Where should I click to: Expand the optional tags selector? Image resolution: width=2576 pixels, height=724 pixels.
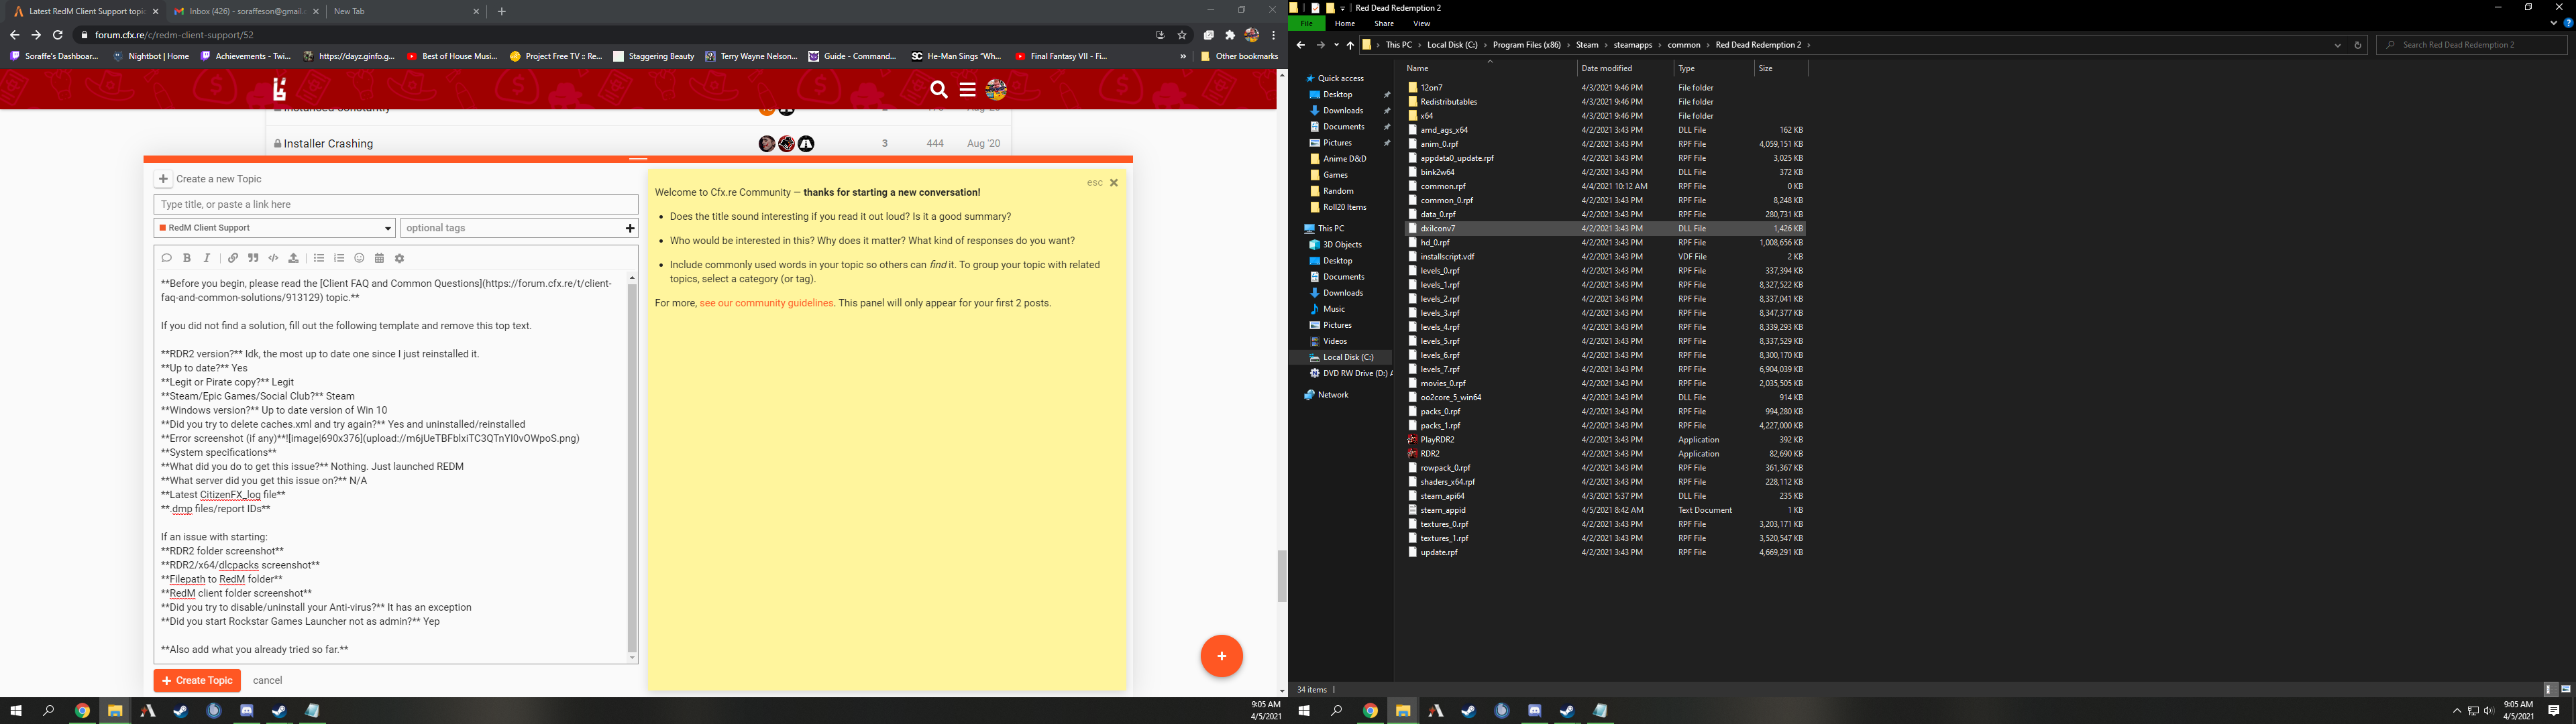click(518, 228)
